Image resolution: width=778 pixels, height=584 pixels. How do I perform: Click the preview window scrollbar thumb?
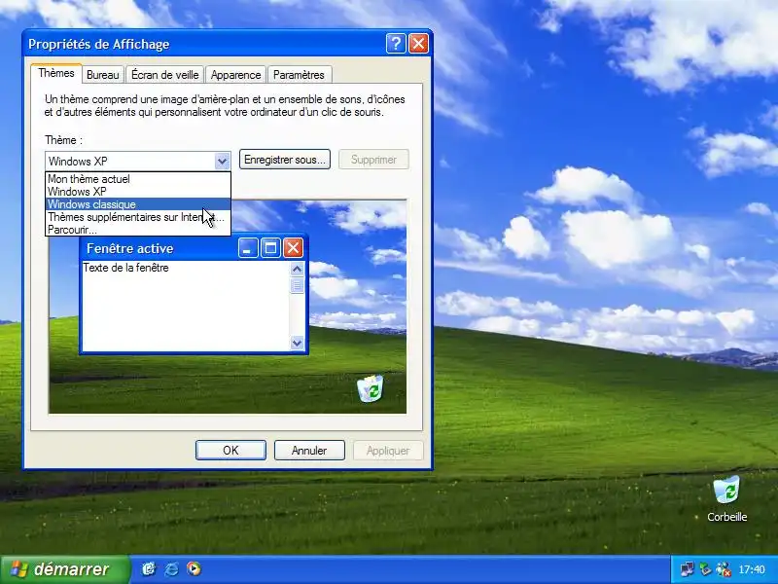[x=297, y=285]
